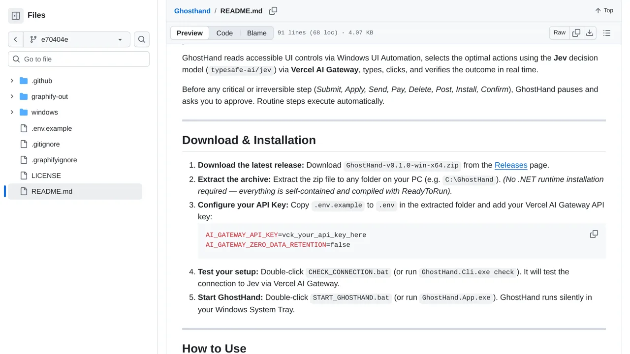Click the AI_GATEWAY_API_KEY variable line
Viewport: 630px width, 354px height.
[x=286, y=235]
